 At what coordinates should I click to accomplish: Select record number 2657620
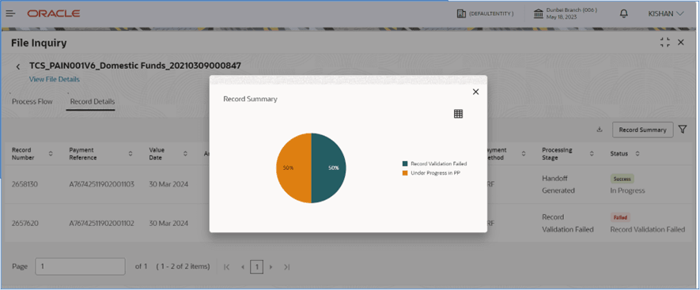(x=25, y=223)
